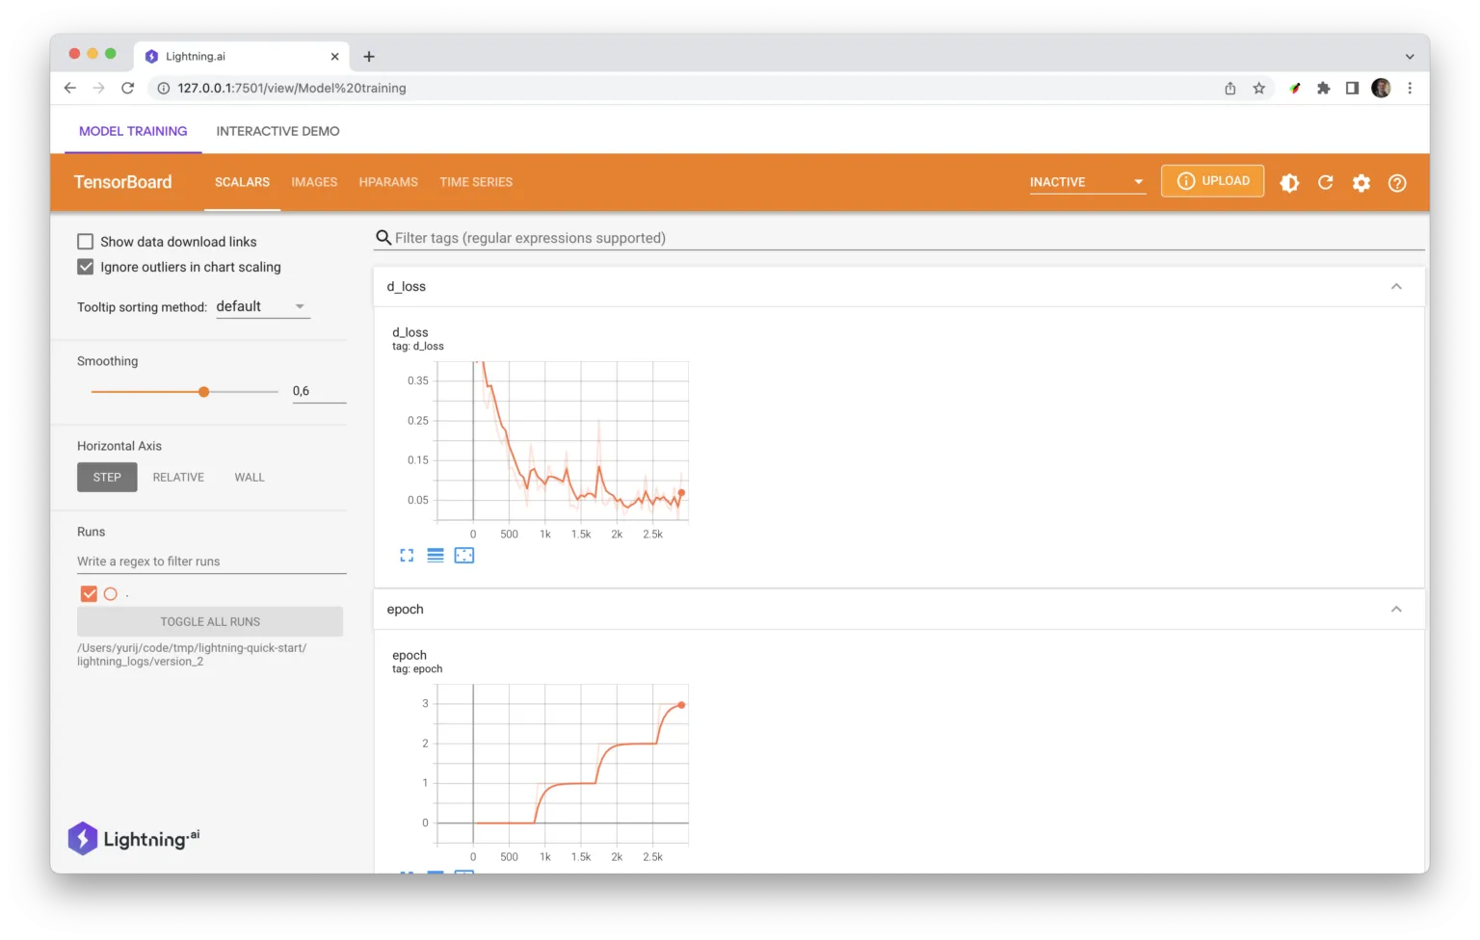Open the INACTIVE plugins dropdown

tap(1088, 182)
